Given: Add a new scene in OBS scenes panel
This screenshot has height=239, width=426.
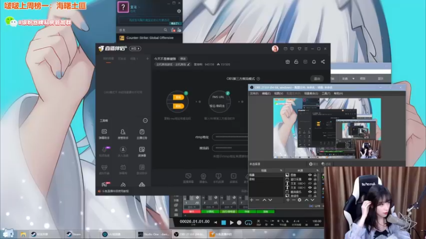Looking at the screenshot, I should point(251,200).
